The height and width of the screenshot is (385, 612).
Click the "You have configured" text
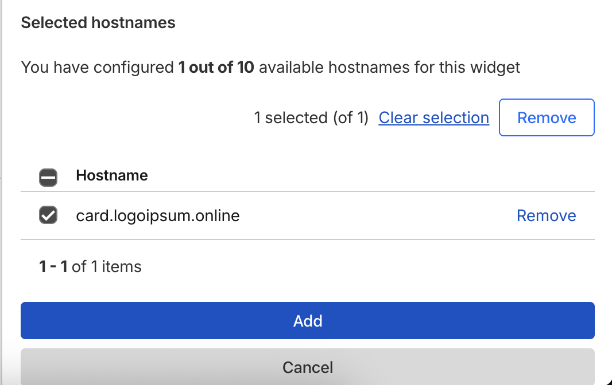pyautogui.click(x=97, y=68)
